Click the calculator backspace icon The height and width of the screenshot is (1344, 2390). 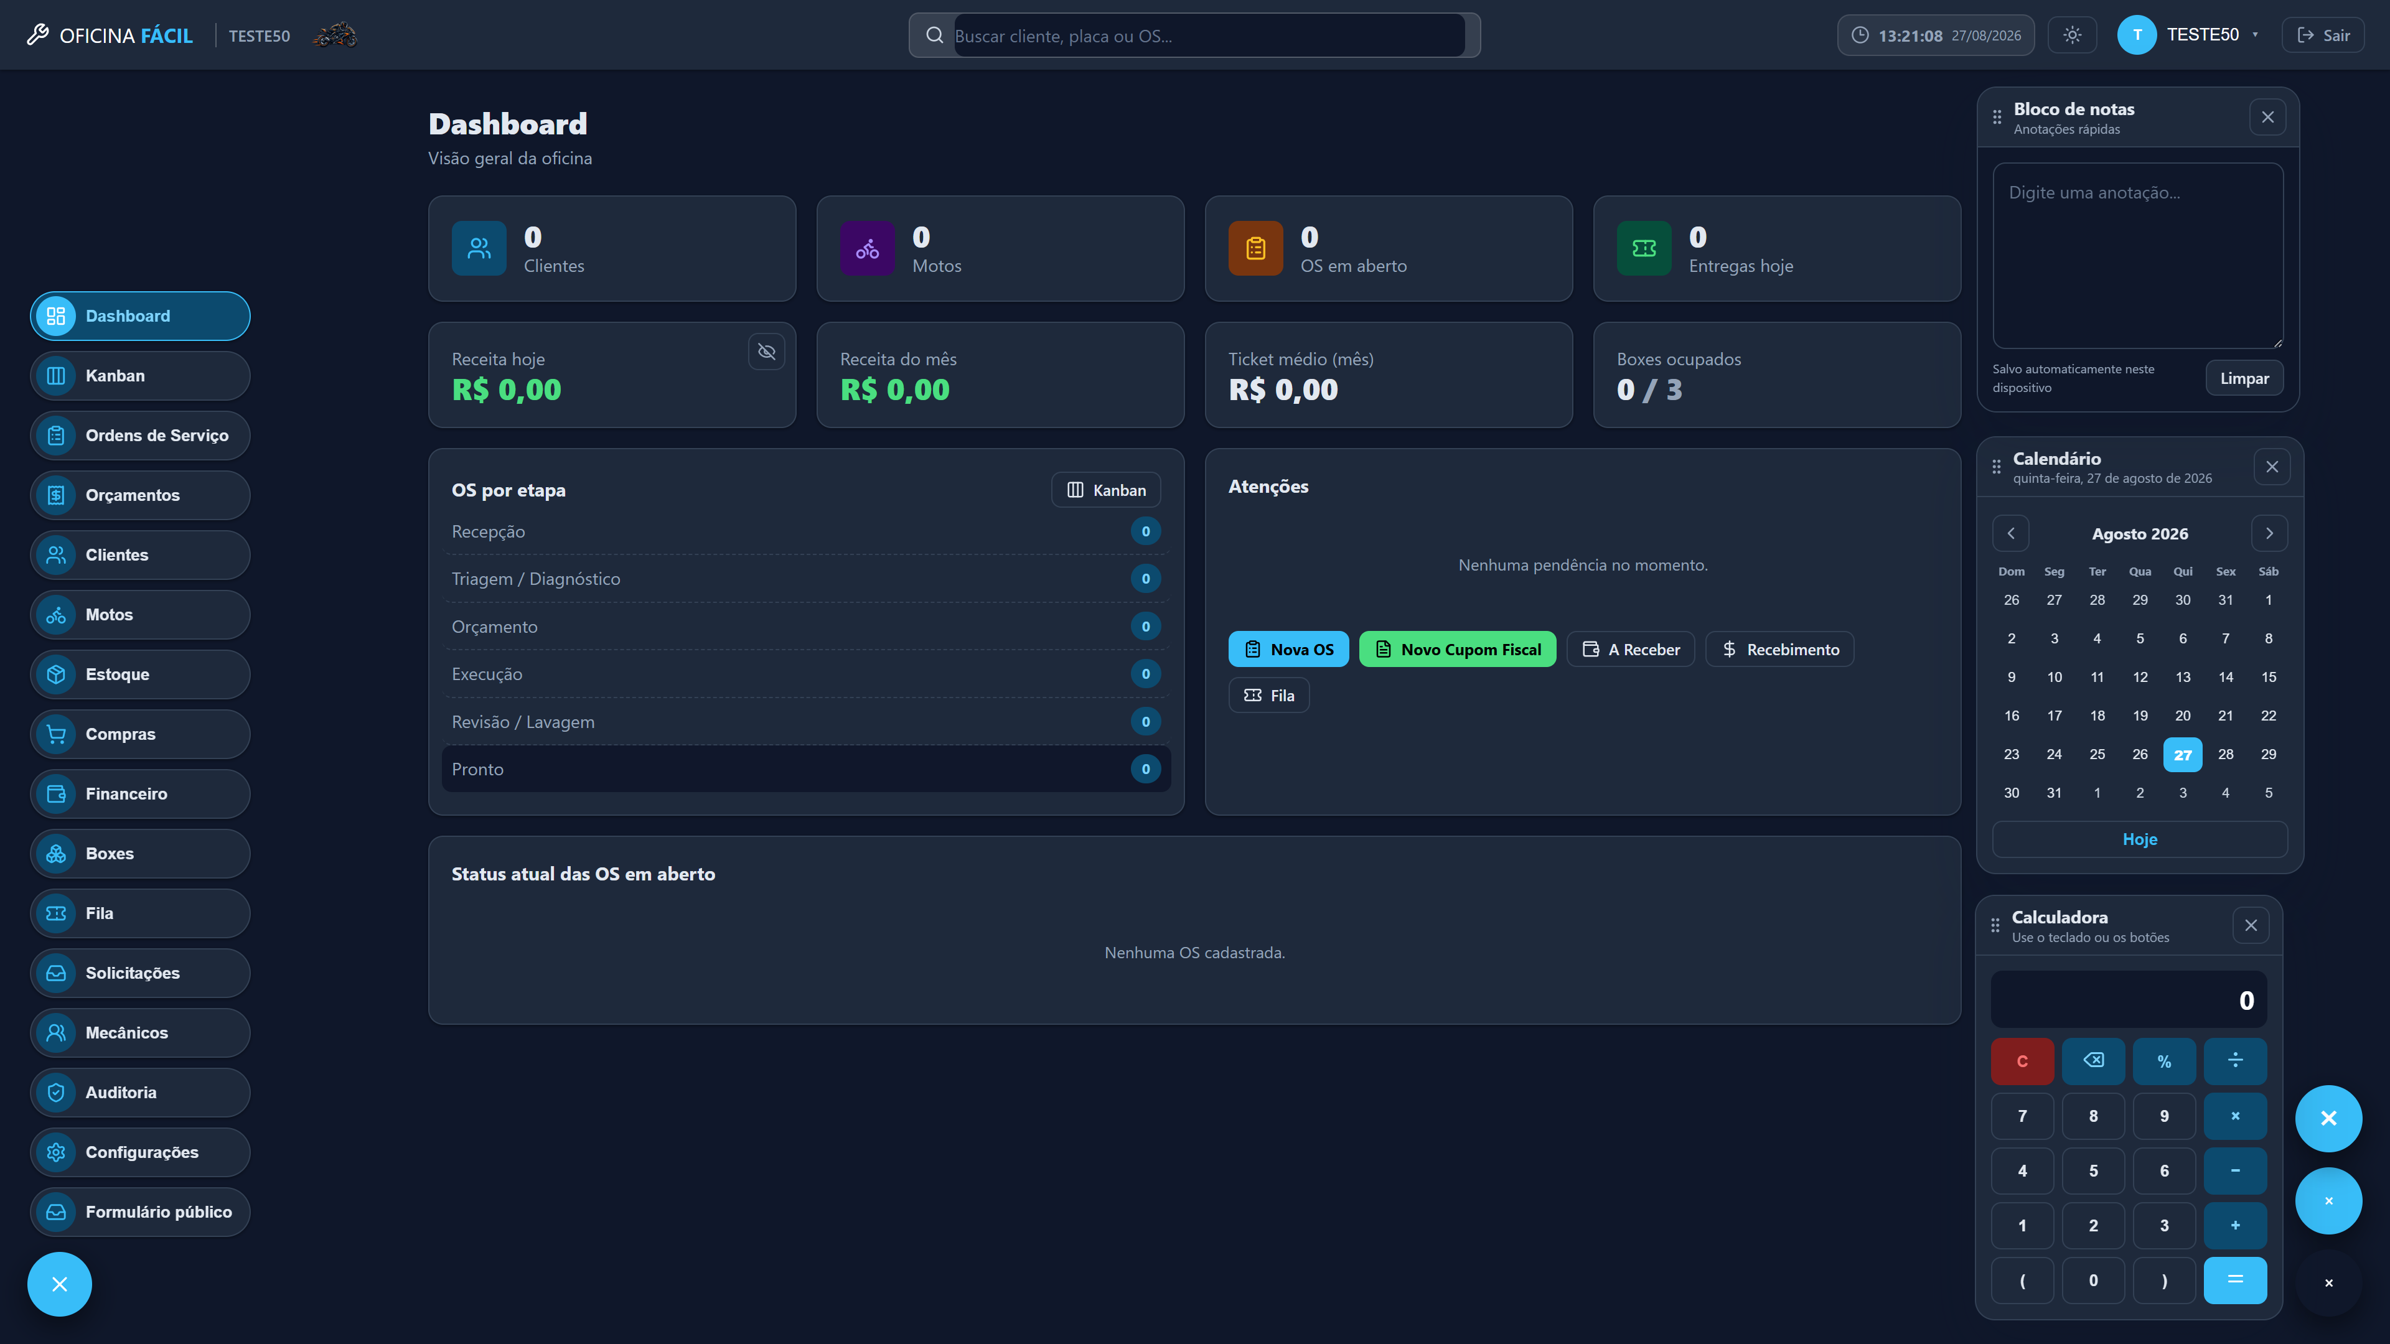pos(2093,1061)
